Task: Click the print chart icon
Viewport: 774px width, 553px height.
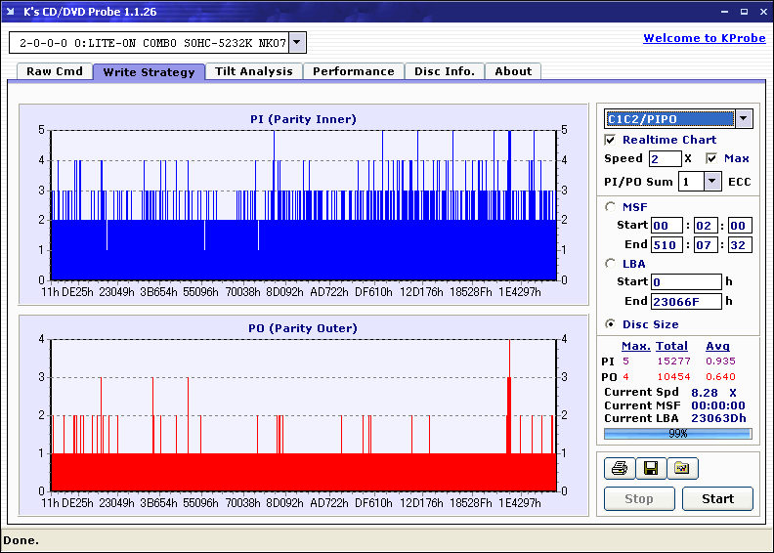Action: [x=619, y=468]
